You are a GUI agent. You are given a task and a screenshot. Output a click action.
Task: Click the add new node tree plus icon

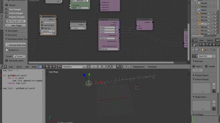[x=92, y=67]
